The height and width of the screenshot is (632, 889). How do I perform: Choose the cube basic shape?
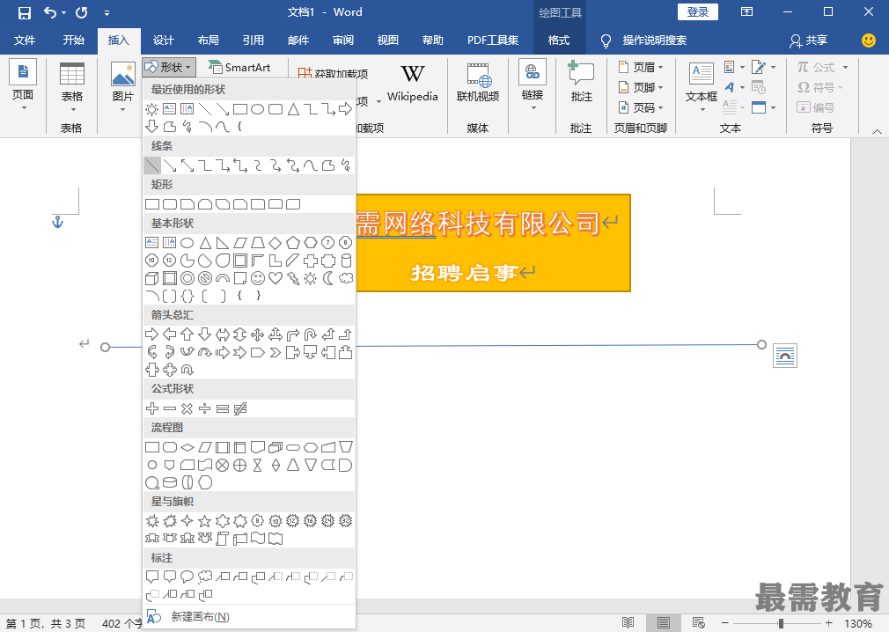(x=152, y=278)
